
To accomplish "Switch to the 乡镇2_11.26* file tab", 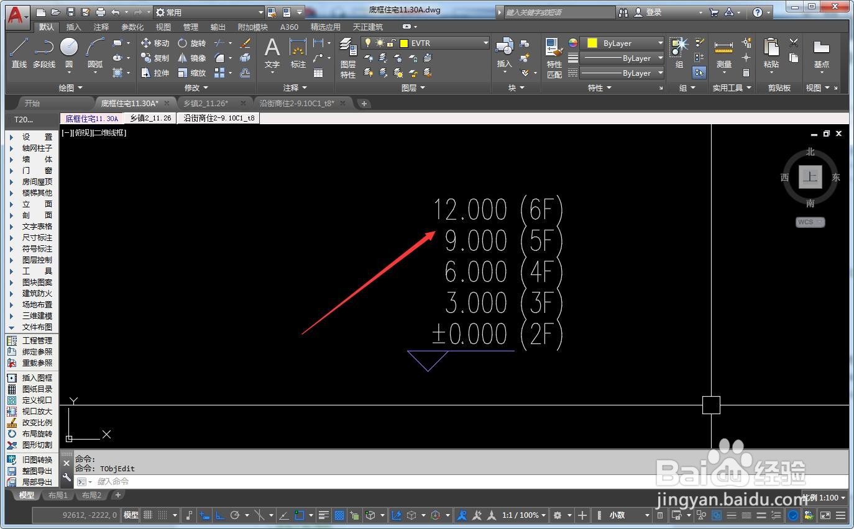I will [x=206, y=103].
